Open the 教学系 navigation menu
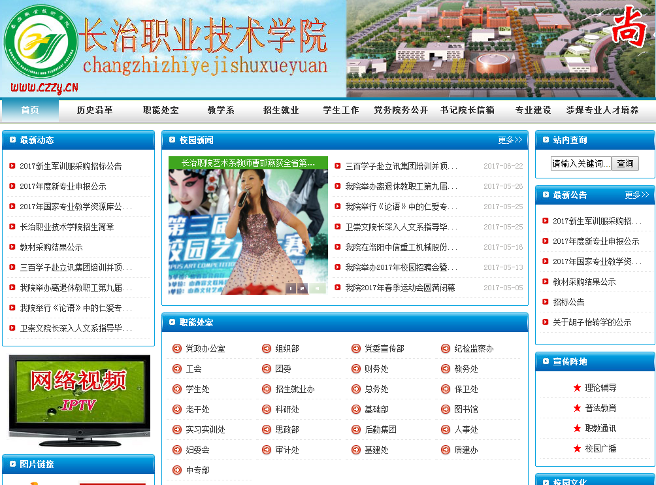The height and width of the screenshot is (485, 656). click(x=221, y=110)
